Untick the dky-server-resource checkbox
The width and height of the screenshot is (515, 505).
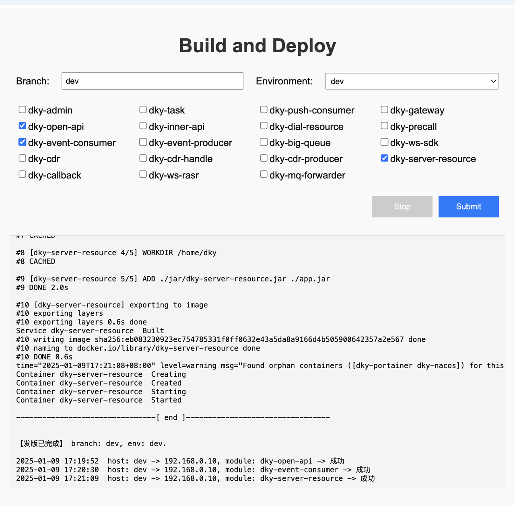click(385, 158)
